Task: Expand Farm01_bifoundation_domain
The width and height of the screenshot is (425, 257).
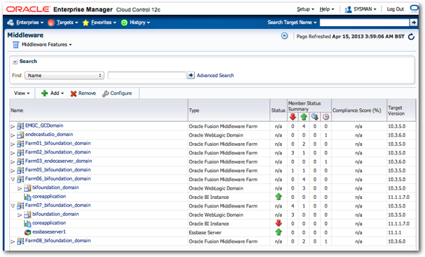Action: (x=13, y=144)
